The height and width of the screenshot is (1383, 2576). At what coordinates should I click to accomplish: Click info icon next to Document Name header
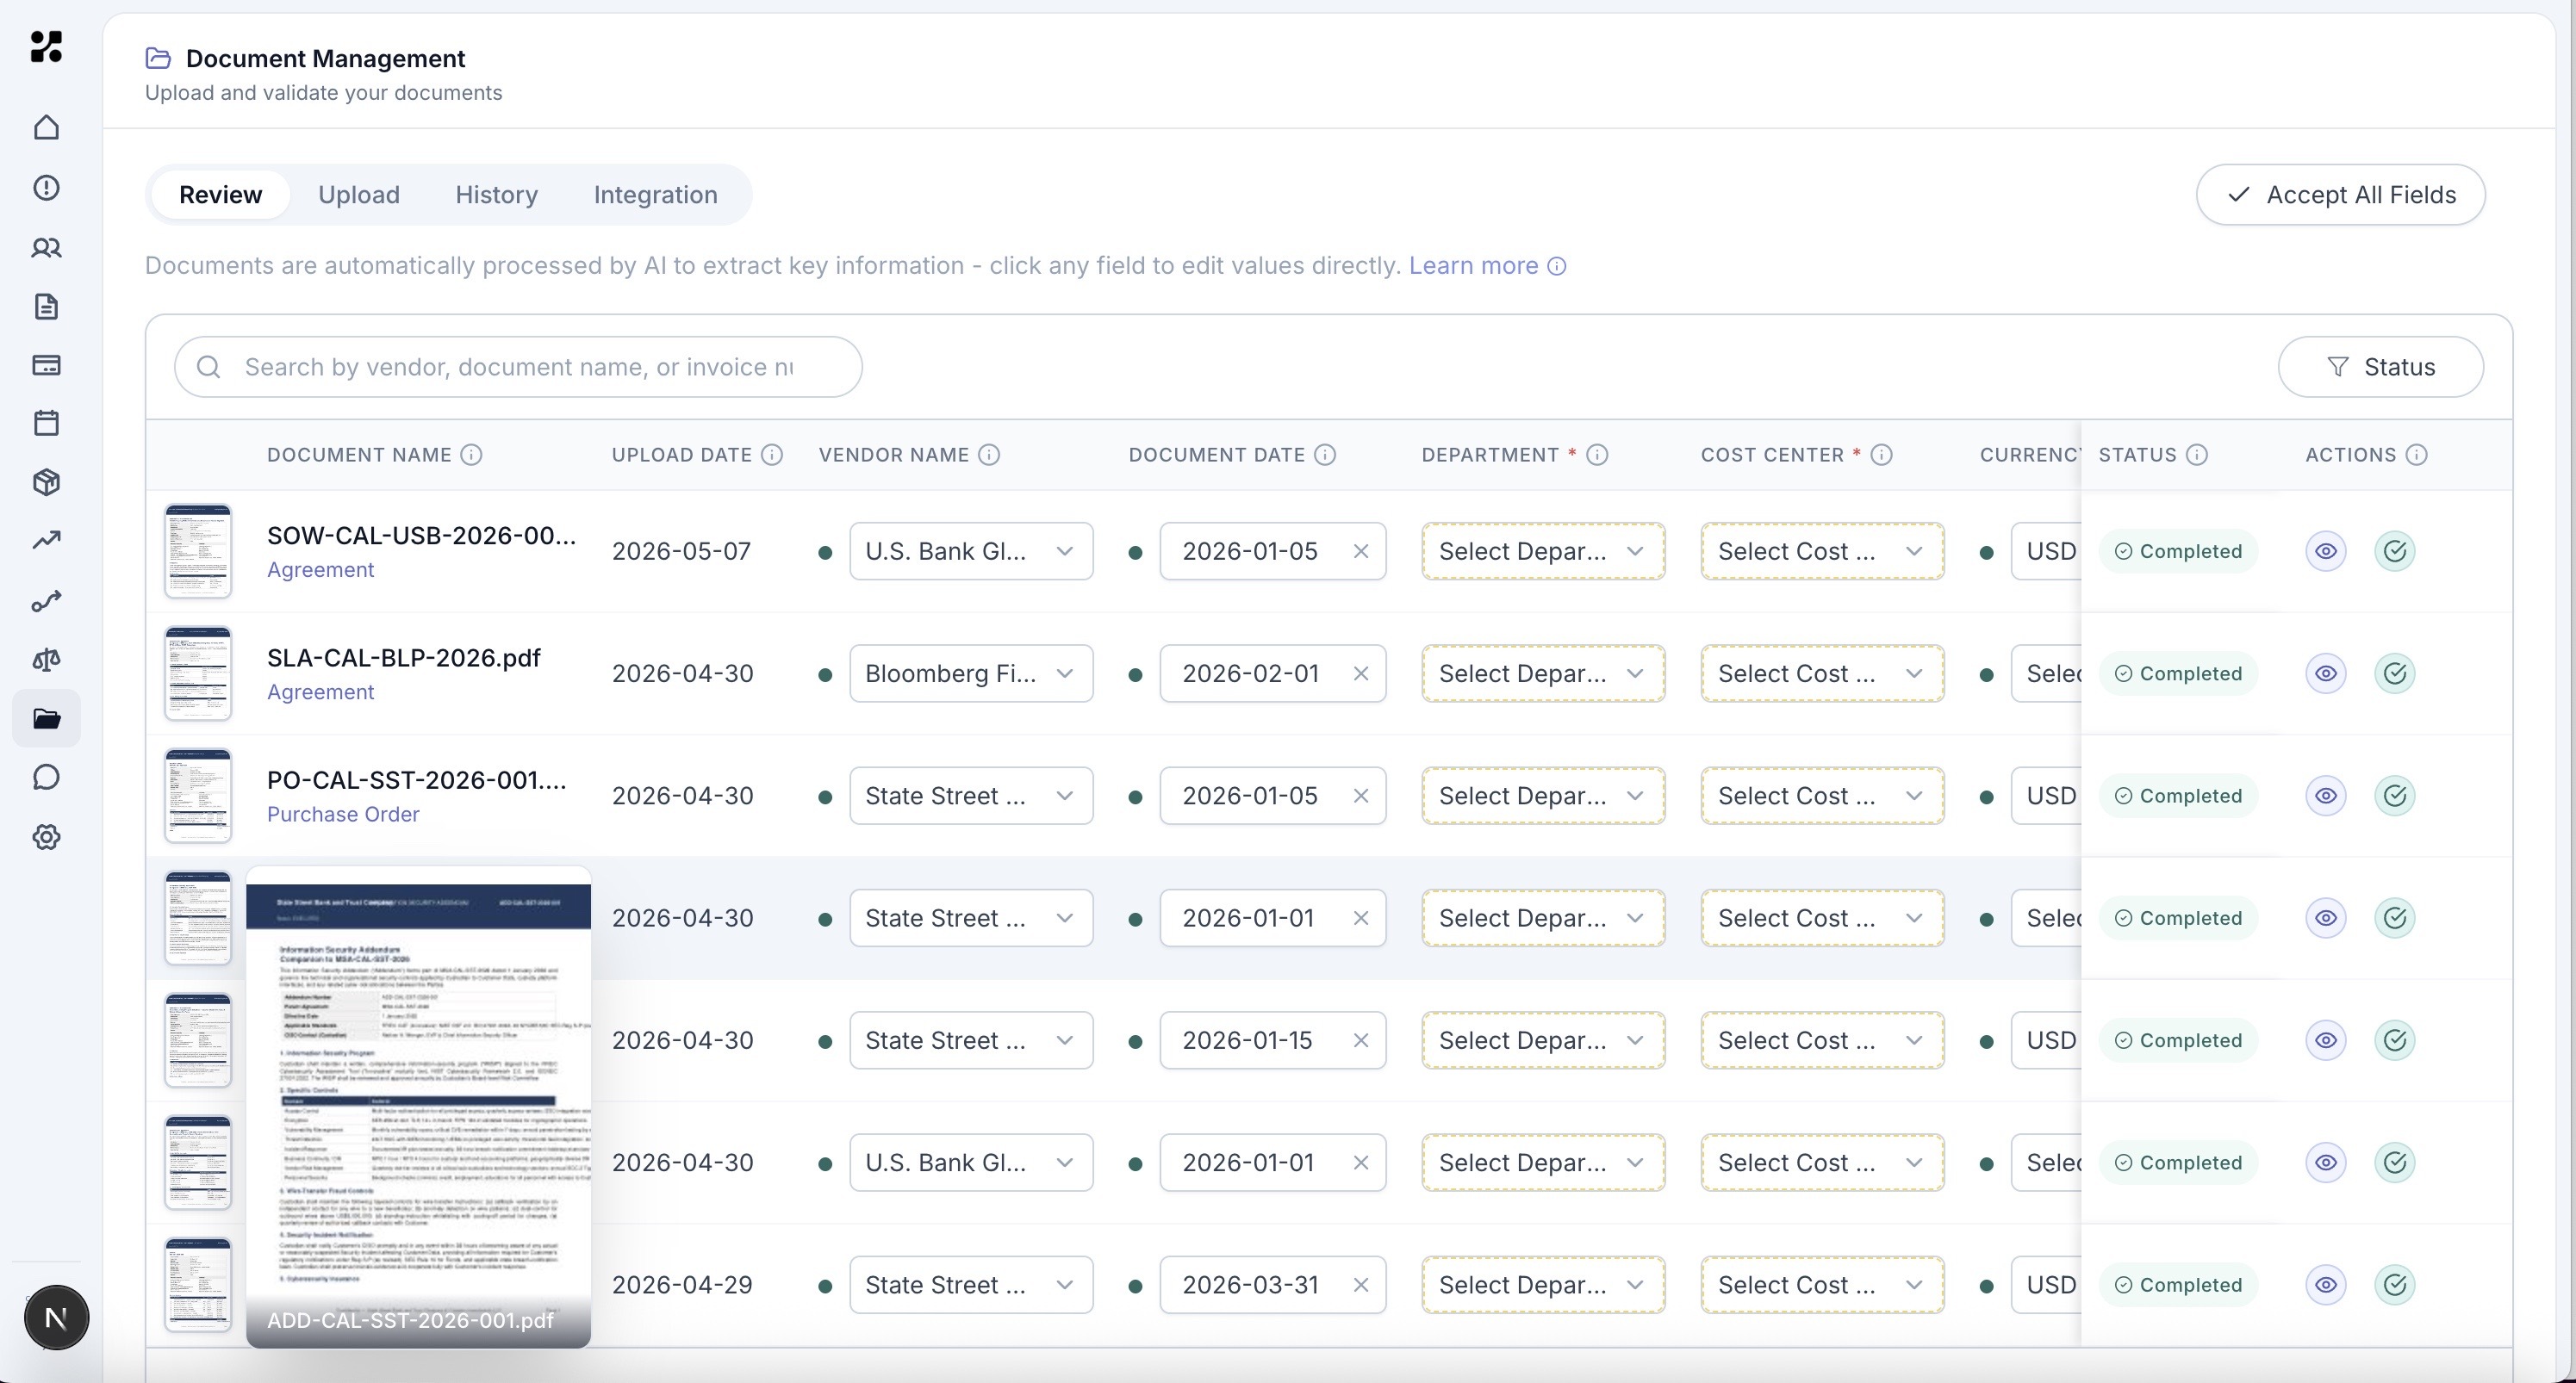(x=471, y=455)
